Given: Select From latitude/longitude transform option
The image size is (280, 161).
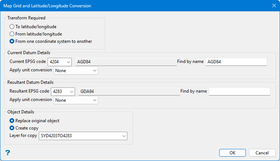Looking at the screenshot, I should pos(12,34).
